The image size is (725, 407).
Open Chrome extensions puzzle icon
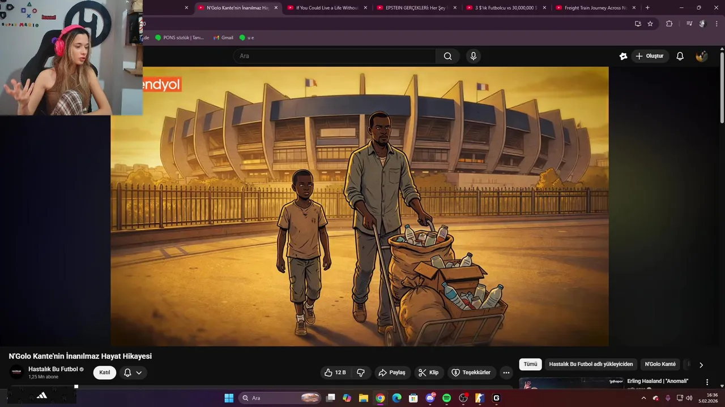[669, 24]
